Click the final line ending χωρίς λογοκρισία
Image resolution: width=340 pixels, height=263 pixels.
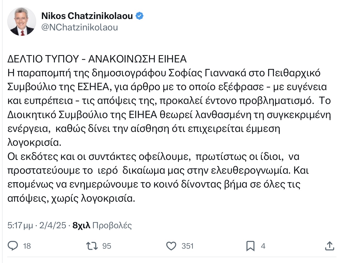[x=71, y=199]
